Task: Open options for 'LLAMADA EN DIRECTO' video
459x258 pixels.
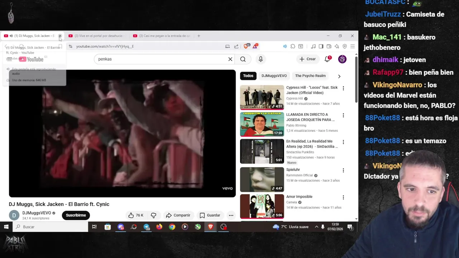Action: click(343, 115)
